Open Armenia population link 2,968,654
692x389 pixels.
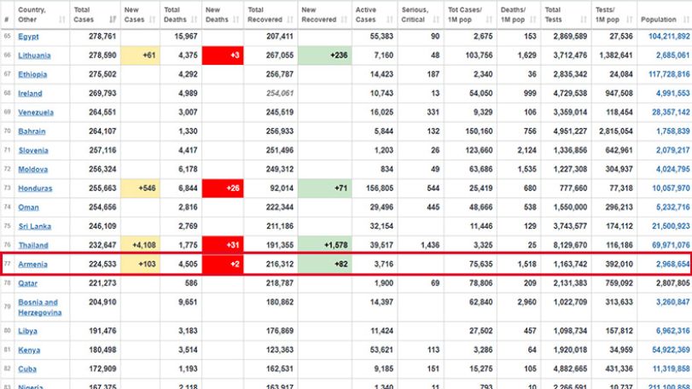(x=672, y=264)
